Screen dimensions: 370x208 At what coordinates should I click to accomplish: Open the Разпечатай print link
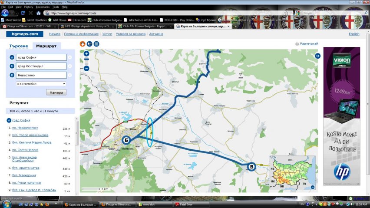[x=309, y=44]
